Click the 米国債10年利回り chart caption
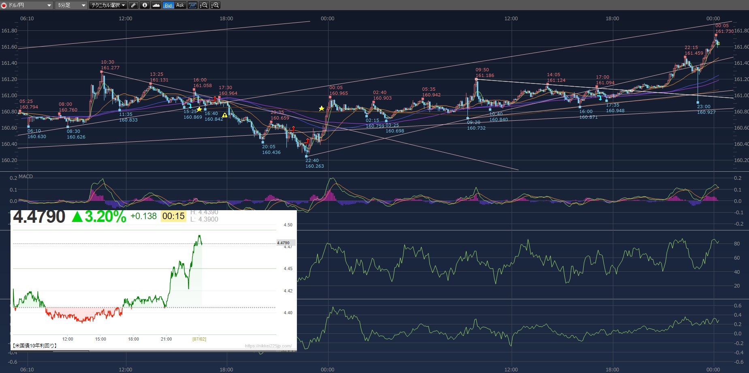Screen dimensions: 749x373 (35, 345)
